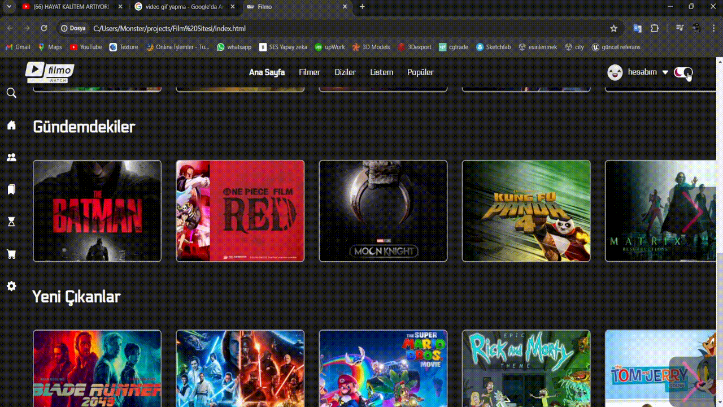Click the Yeni Çıkanlar heading
The image size is (723, 407).
point(76,297)
